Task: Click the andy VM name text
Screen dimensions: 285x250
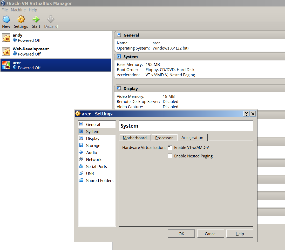Action: pos(17,35)
